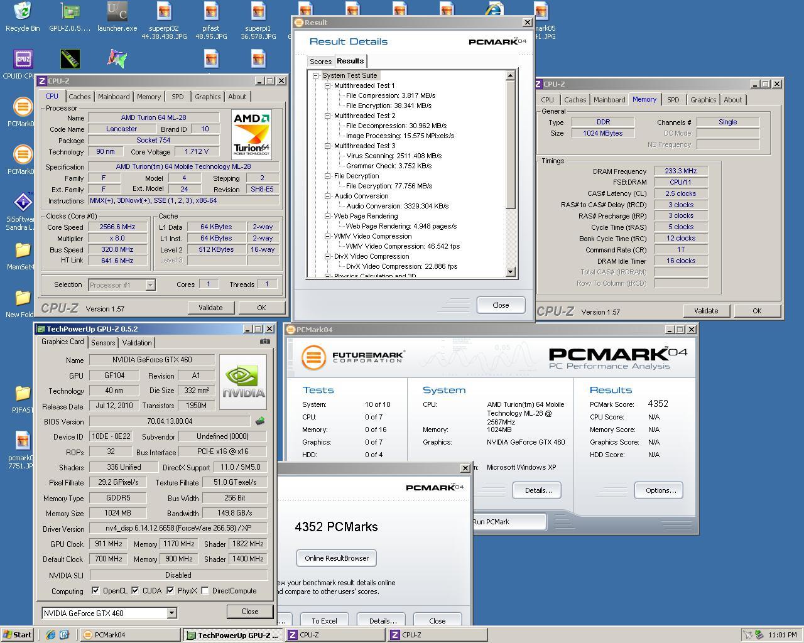The height and width of the screenshot is (643, 804).
Task: Click the Futuremark logo in PCMark04
Action: tap(352, 357)
